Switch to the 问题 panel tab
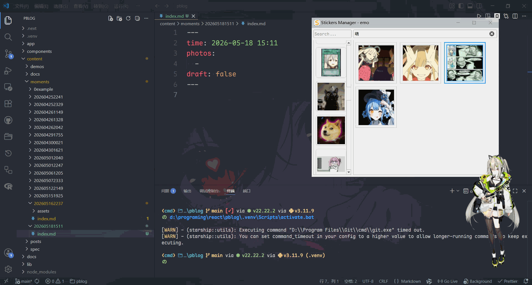 (x=168, y=191)
